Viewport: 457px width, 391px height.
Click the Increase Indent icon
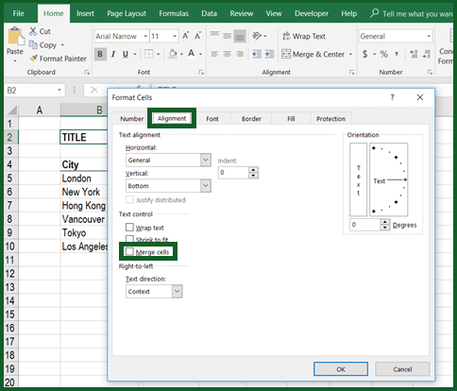[x=269, y=54]
